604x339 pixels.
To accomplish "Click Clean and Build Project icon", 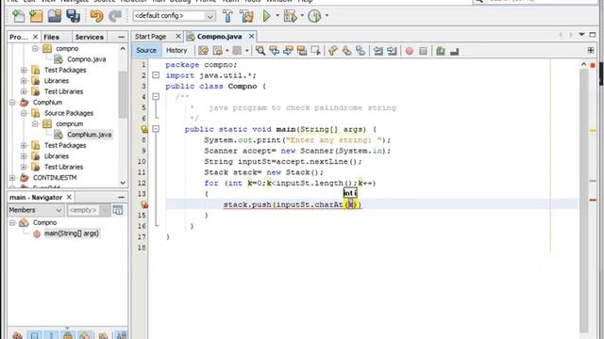I will coord(246,16).
